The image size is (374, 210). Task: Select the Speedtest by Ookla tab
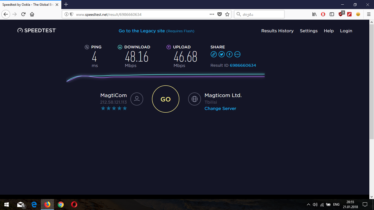click(x=30, y=5)
